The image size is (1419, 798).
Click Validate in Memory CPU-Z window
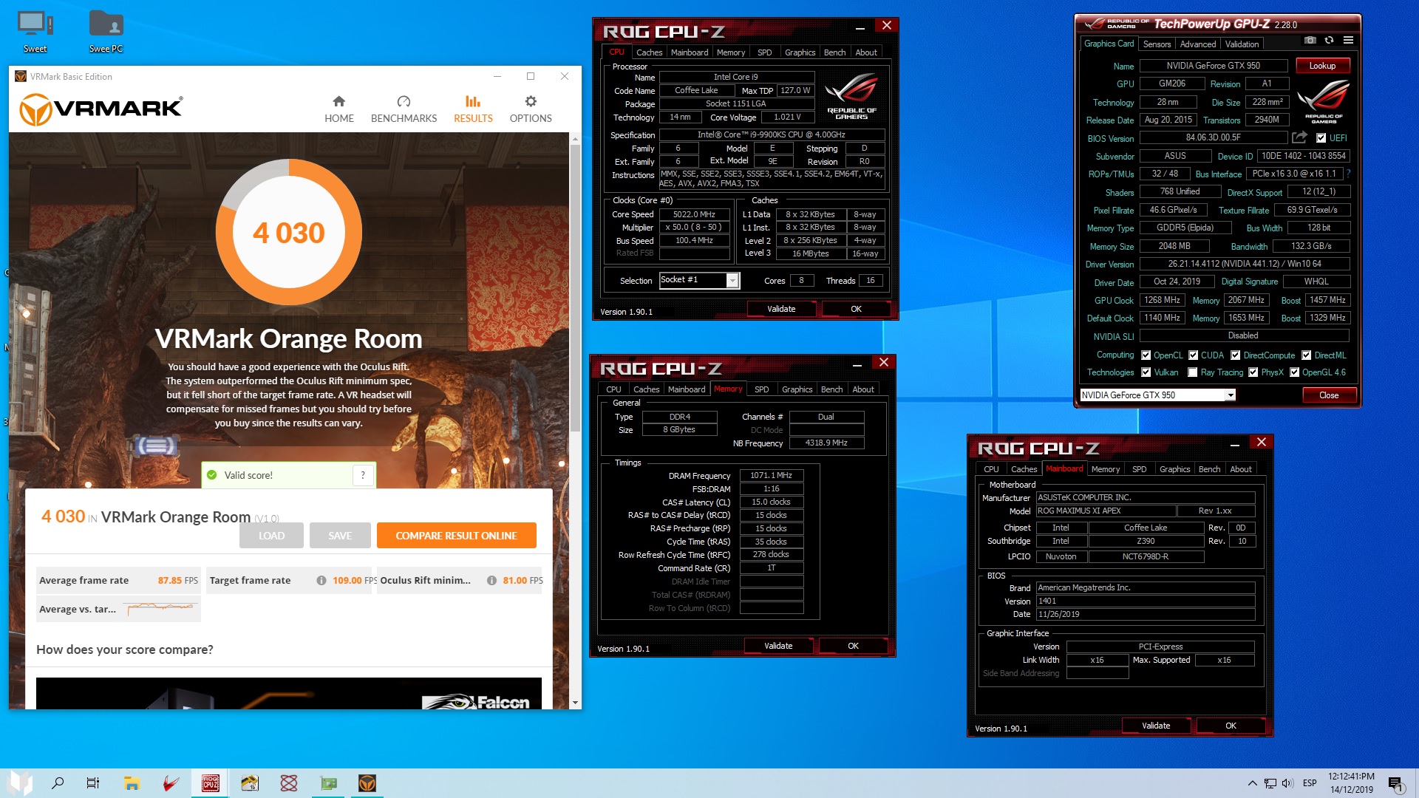[x=777, y=646]
